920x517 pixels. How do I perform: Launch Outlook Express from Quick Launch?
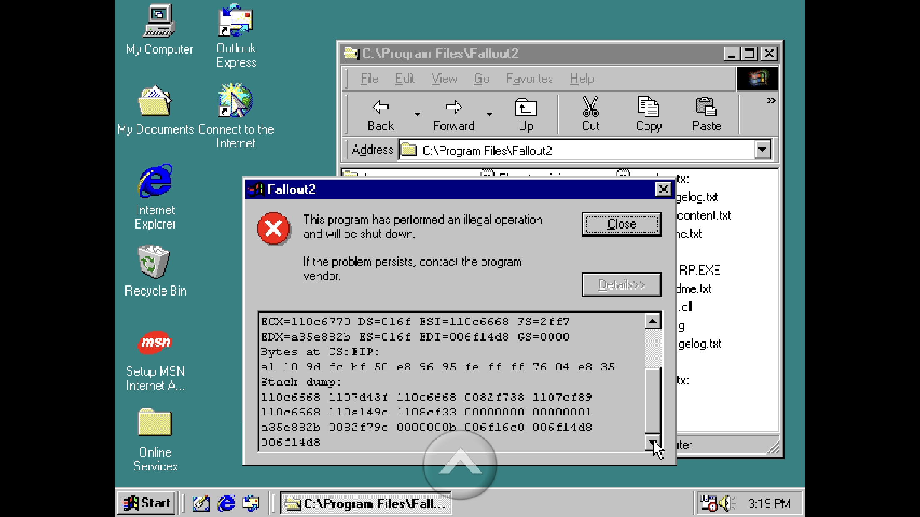(x=251, y=503)
